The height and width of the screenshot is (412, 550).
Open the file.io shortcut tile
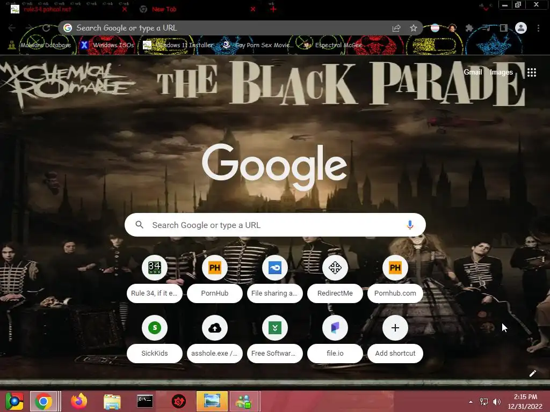[x=335, y=340]
